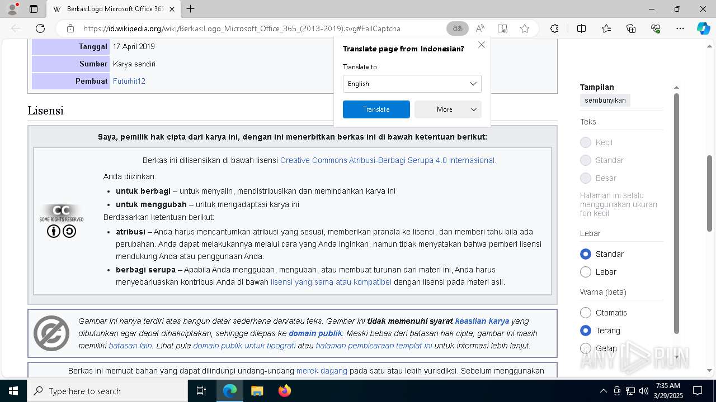This screenshot has height=402, width=716.
Task: Follow the batasan lain link
Action: [130, 346]
